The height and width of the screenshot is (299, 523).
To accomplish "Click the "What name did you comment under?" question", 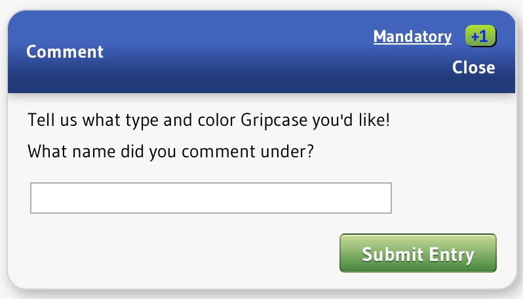I will 171,152.
